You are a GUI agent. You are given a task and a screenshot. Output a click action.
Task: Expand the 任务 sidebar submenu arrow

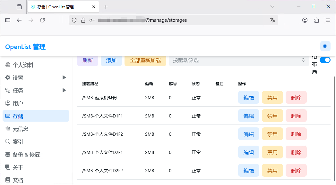click(64, 90)
